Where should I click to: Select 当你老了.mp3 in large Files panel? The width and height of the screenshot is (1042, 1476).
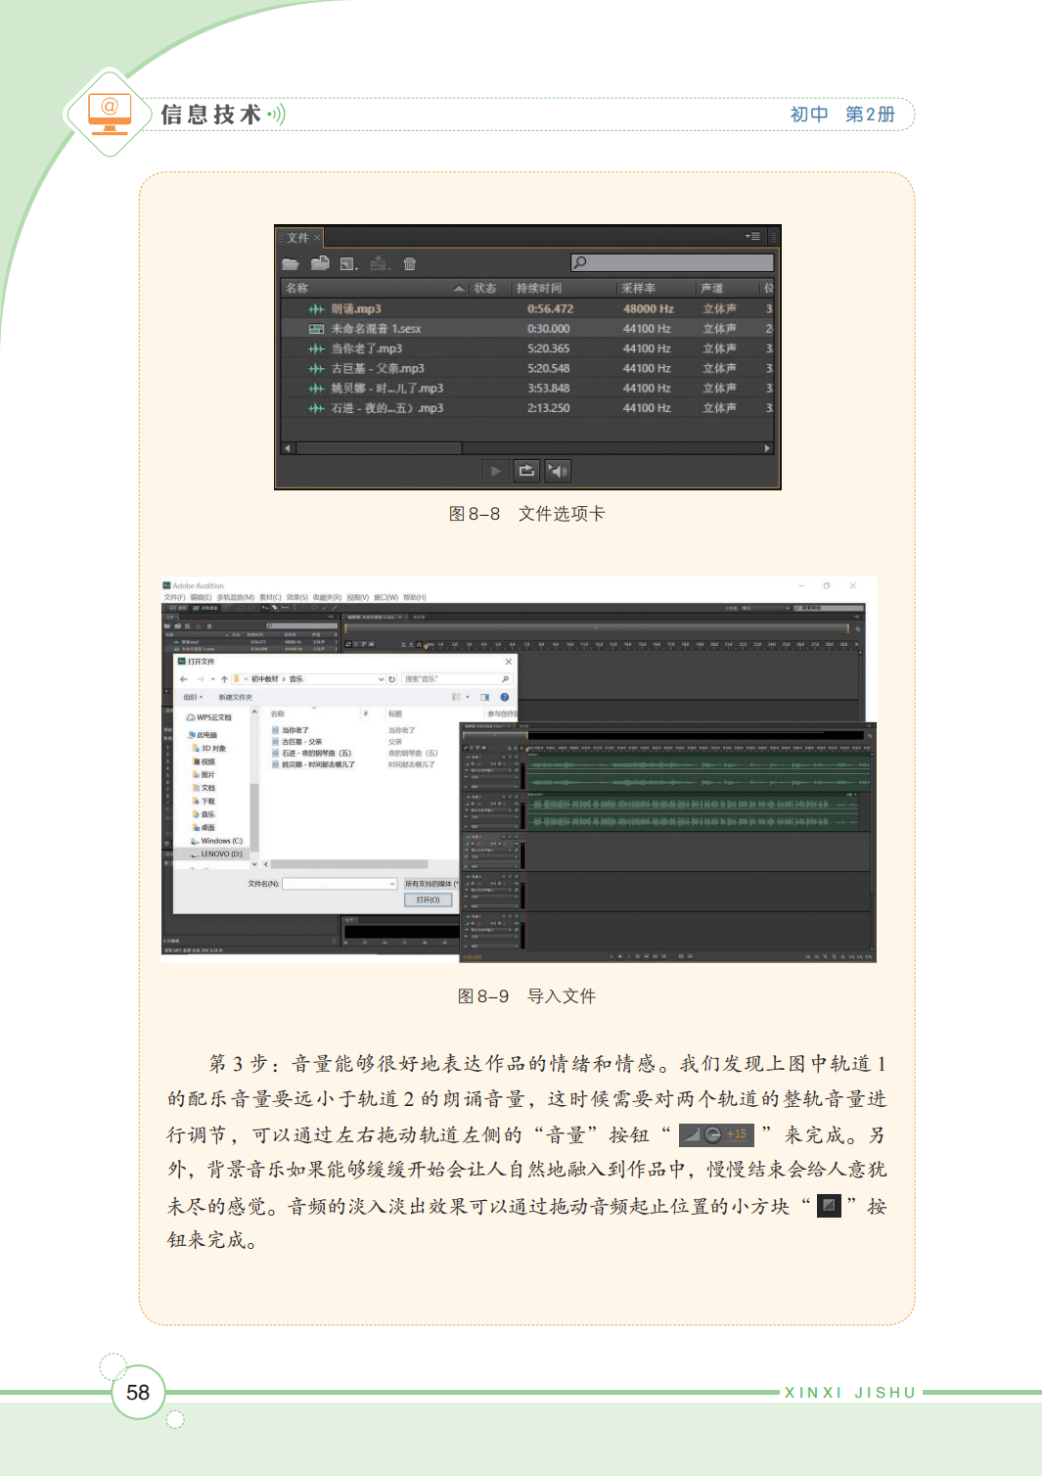526,348
